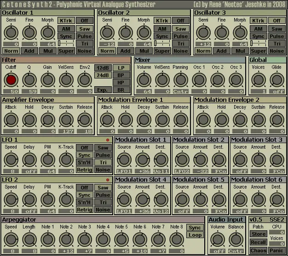
Task: Toggle Sync in Oscillator 3
Action: [258, 36]
